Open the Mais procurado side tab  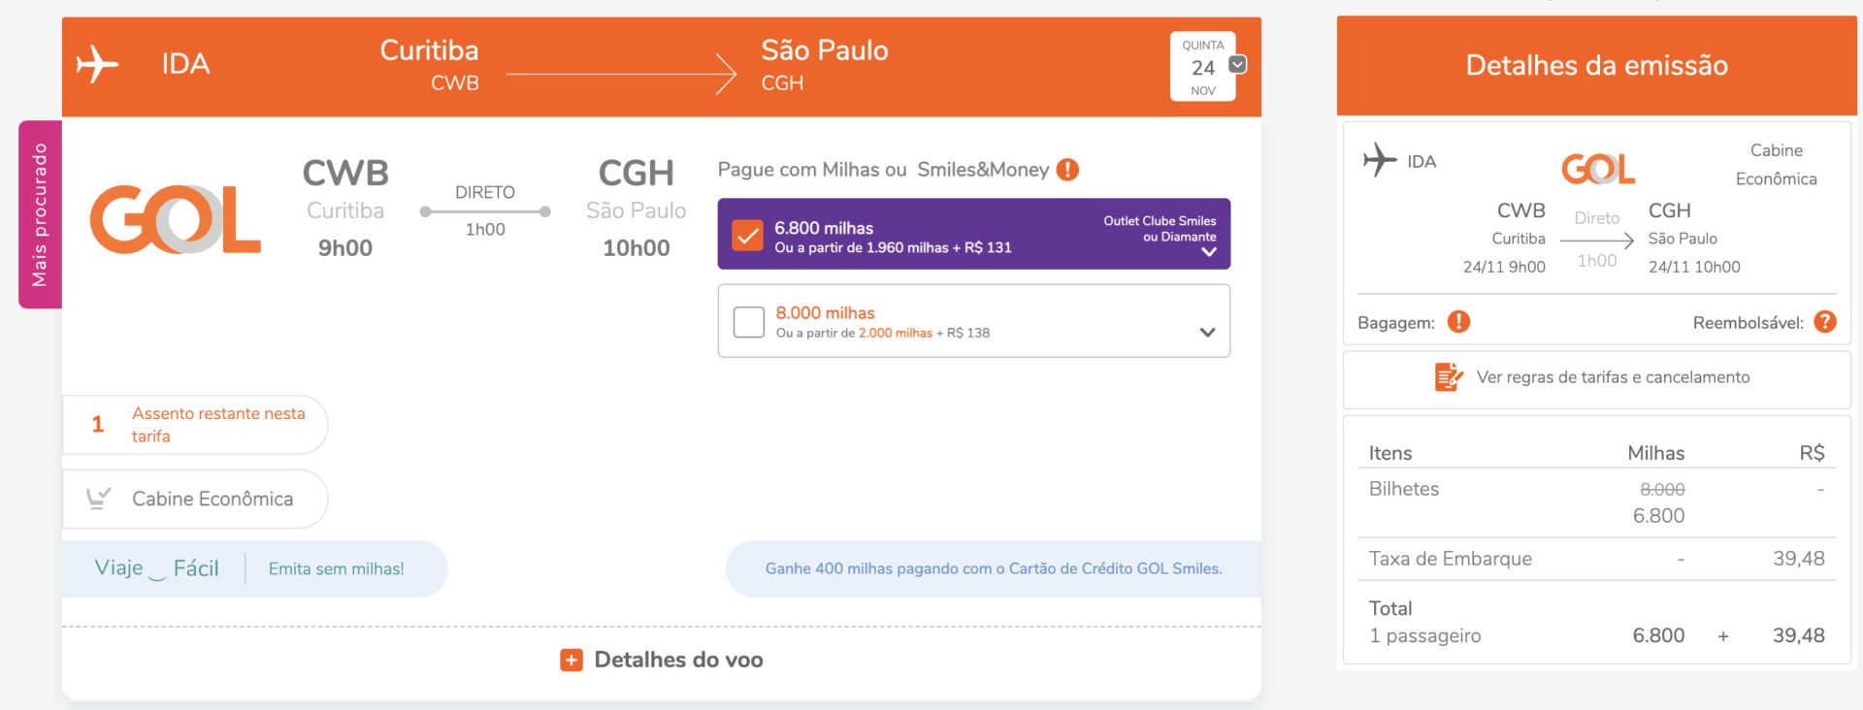[x=40, y=214]
